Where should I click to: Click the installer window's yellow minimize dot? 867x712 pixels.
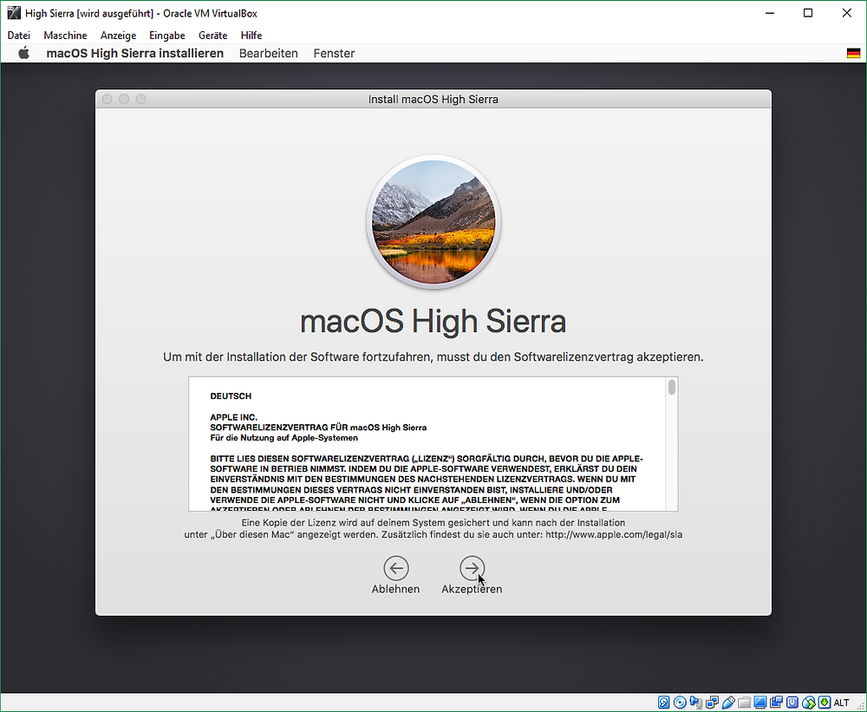point(124,99)
